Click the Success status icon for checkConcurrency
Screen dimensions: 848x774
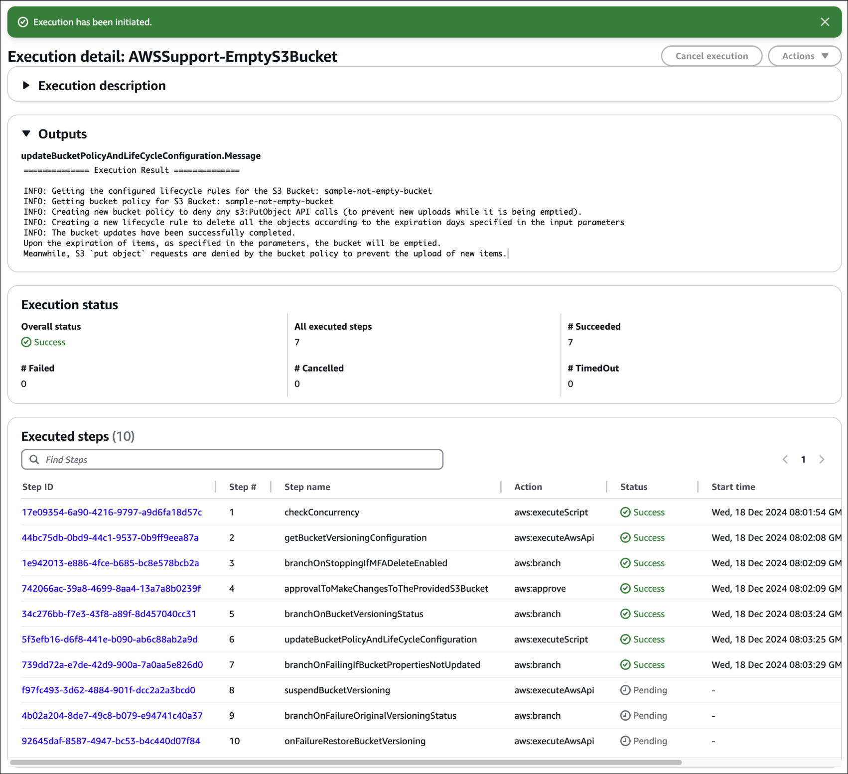pyautogui.click(x=625, y=512)
